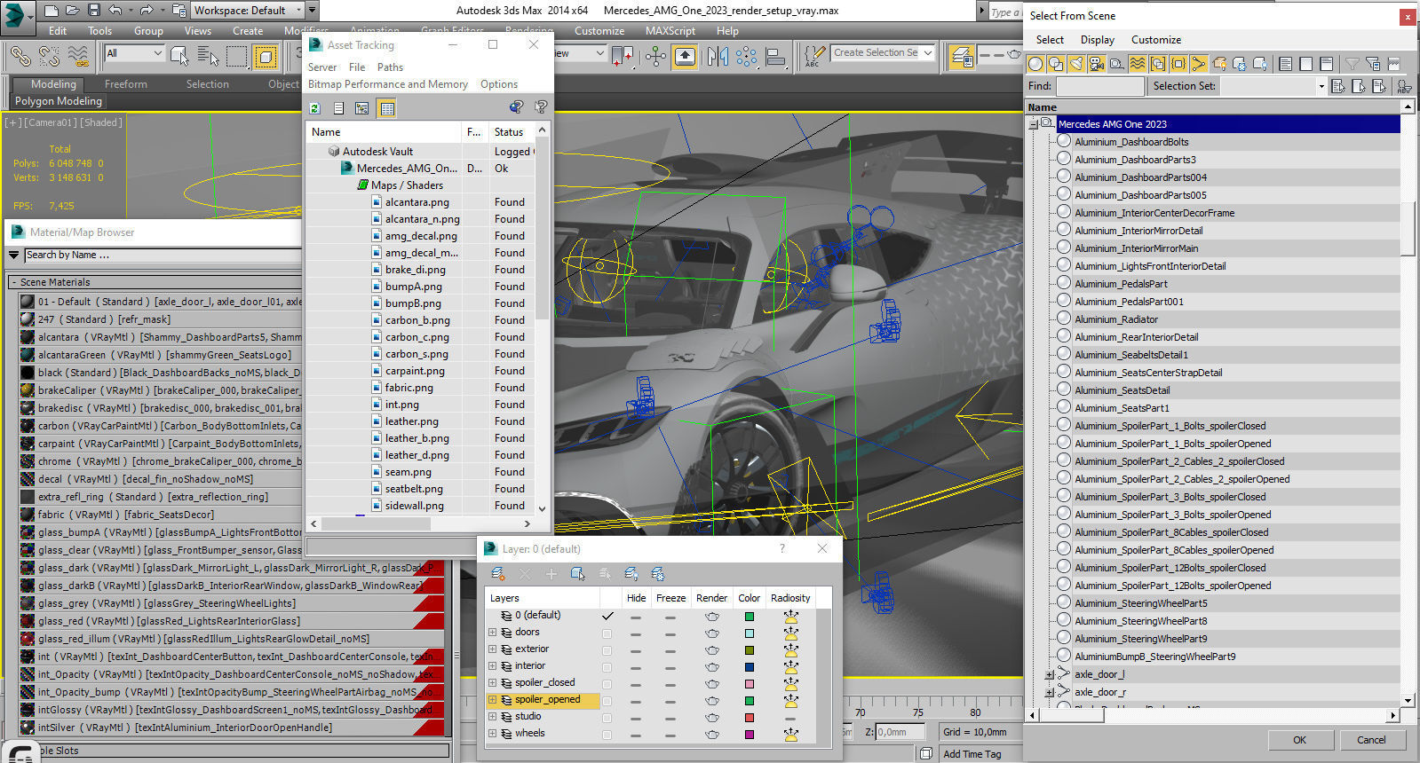This screenshot has width=1420, height=763.
Task: Click the Undo arrow in the title bar
Action: pyautogui.click(x=115, y=11)
